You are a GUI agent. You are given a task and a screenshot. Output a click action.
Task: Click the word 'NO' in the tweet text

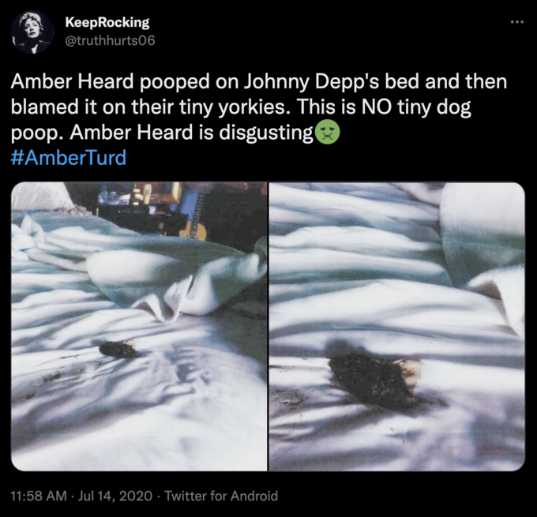point(377,107)
